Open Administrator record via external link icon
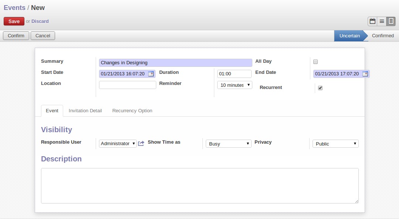The image size is (399, 219). 141,143
